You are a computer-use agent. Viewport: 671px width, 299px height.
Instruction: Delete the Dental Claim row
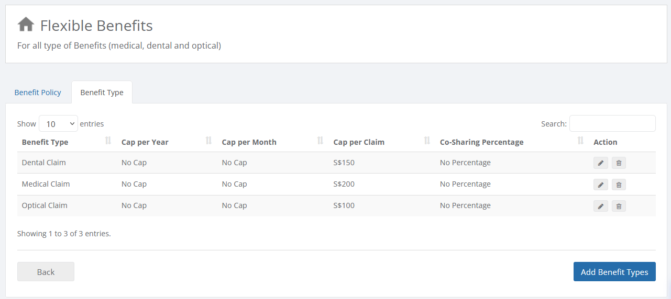[x=619, y=163]
